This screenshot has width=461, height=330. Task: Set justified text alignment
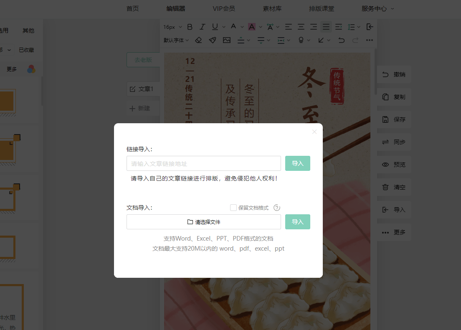point(326,27)
